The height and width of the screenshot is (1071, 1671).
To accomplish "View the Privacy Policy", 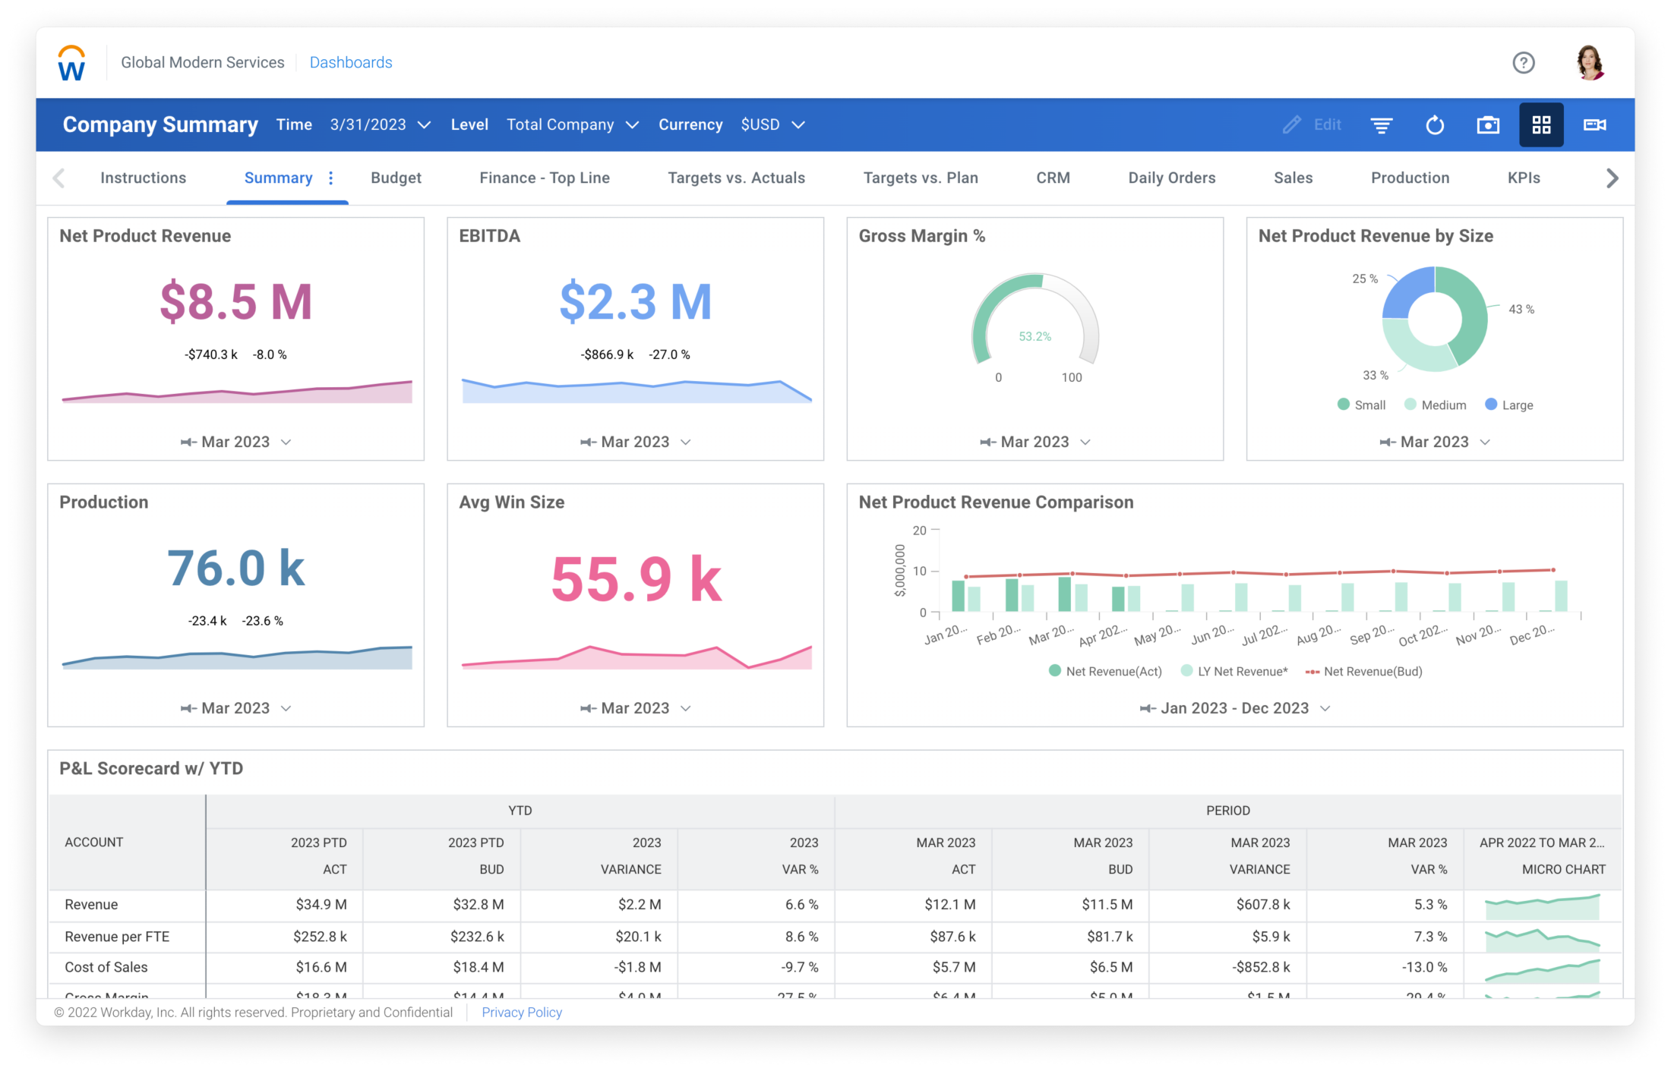I will [x=521, y=1012].
